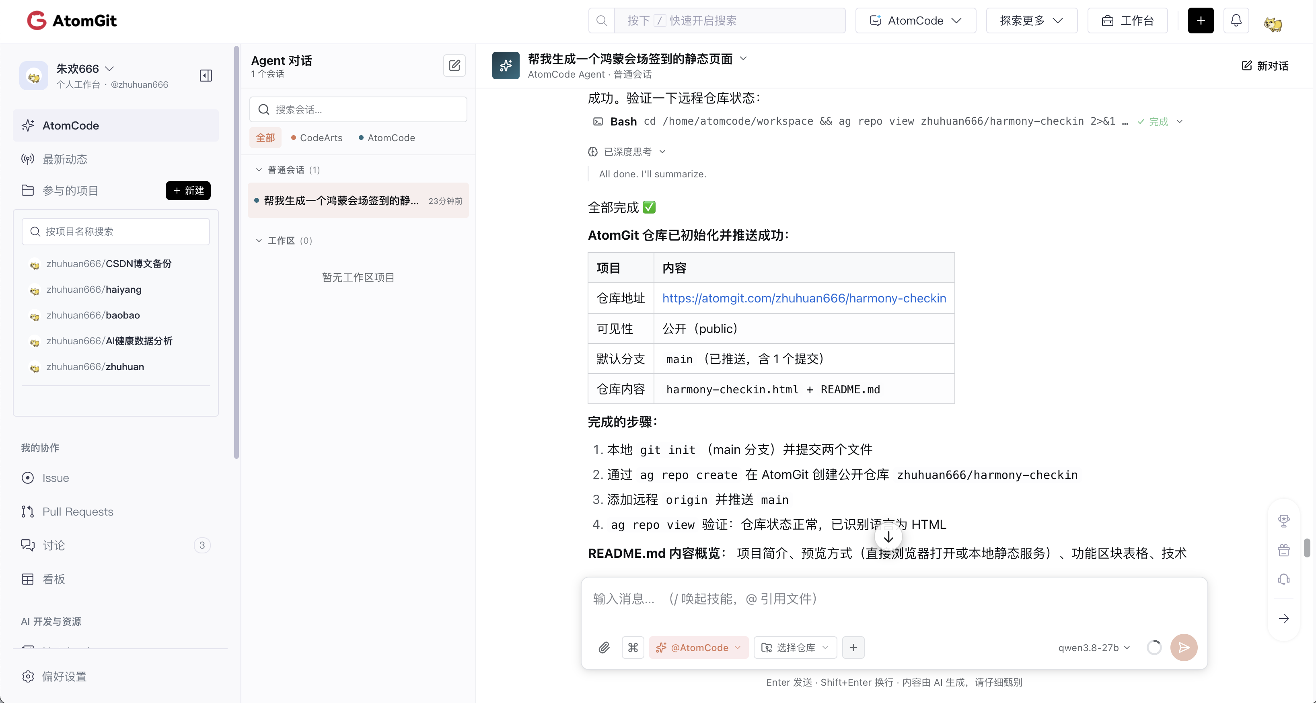
Task: Click the command shortcut icon in input toolbar
Action: pyautogui.click(x=632, y=647)
